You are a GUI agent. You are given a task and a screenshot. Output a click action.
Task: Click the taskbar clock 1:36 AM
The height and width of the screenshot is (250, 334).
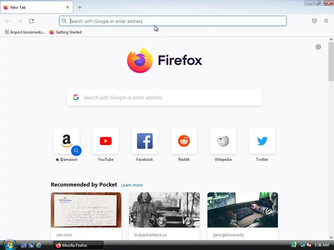322,245
